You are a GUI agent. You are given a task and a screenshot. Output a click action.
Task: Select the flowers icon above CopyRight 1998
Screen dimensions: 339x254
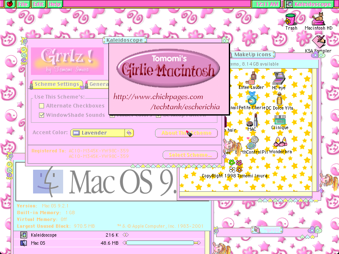tap(236, 166)
